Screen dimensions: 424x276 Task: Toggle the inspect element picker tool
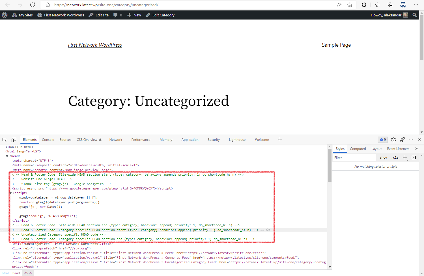coord(5,140)
